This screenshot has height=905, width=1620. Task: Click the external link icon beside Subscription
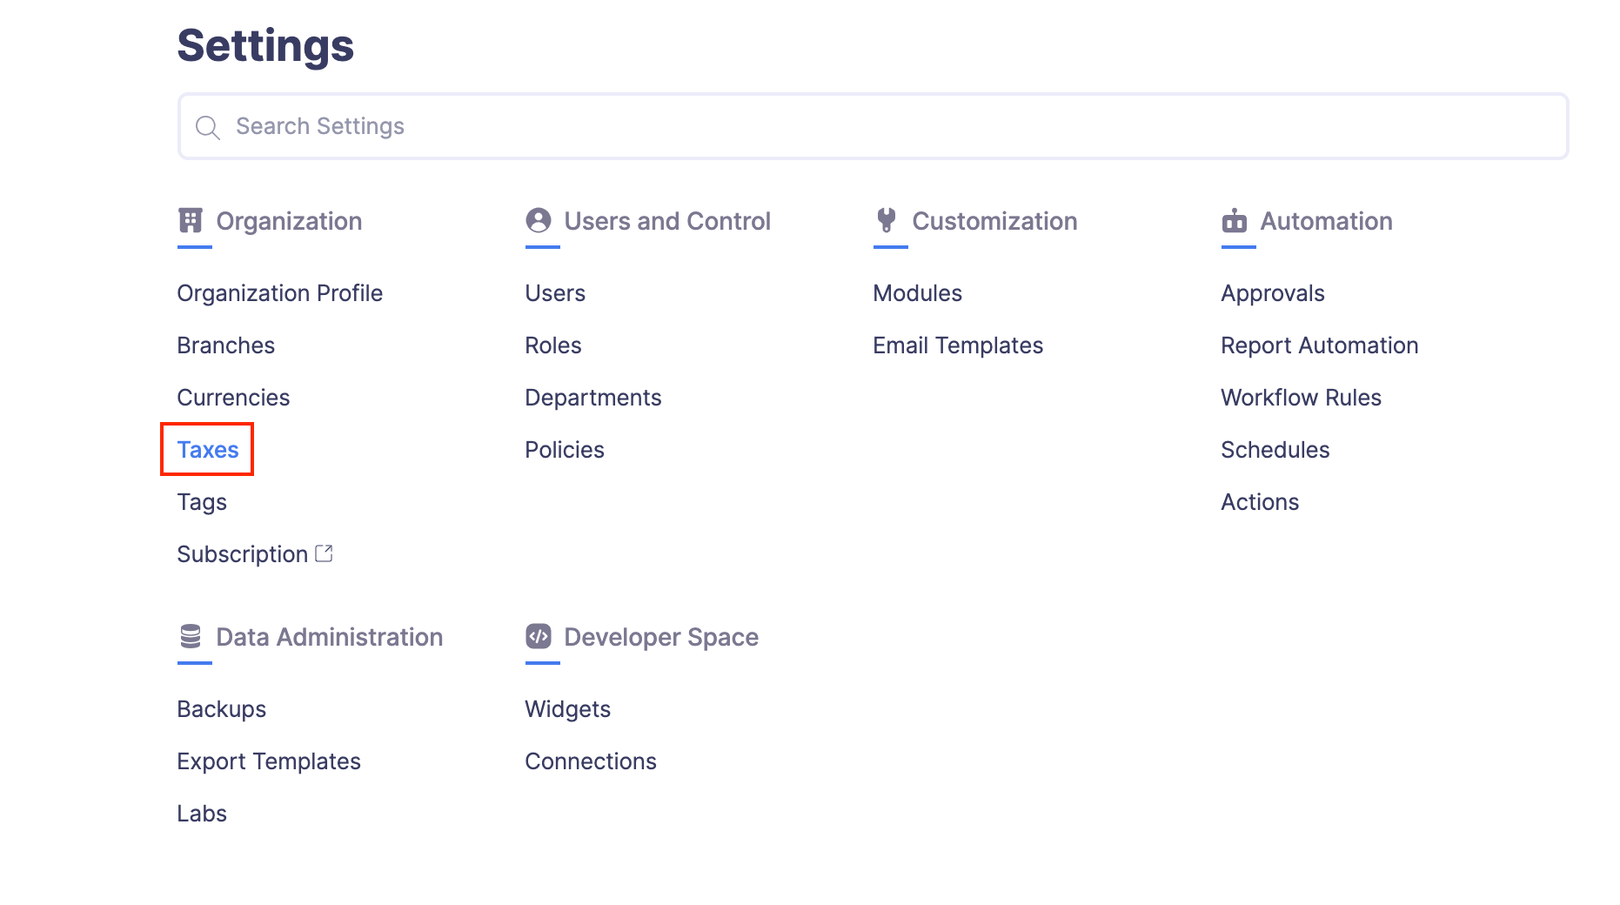324,553
